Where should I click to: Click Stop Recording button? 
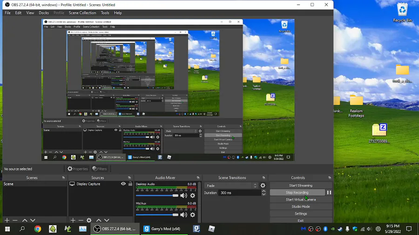pyautogui.click(x=297, y=192)
